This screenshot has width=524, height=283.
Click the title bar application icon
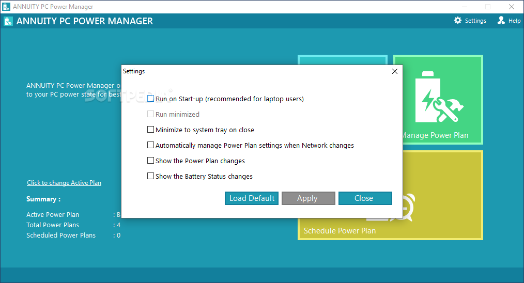tap(6, 6)
